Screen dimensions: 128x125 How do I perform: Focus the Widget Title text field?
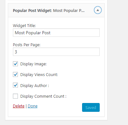[56, 33]
